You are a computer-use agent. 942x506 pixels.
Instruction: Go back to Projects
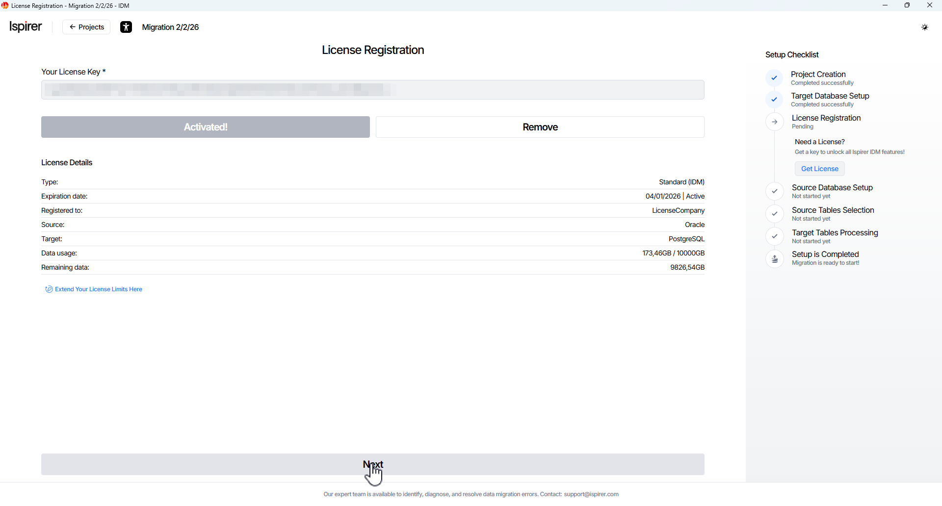point(86,27)
